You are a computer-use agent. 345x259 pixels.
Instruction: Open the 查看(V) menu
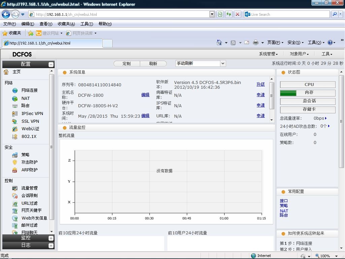46,24
